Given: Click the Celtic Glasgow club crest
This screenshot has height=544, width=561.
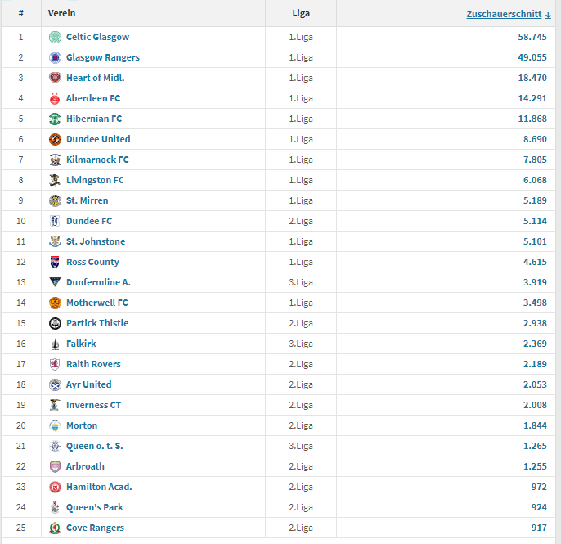Looking at the screenshot, I should pyautogui.click(x=55, y=37).
